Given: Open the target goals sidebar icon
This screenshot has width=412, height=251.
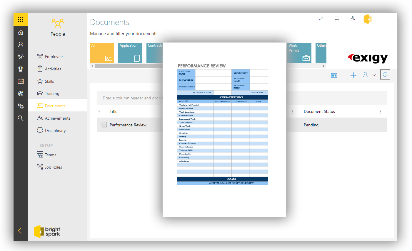Looking at the screenshot, I should (x=21, y=94).
